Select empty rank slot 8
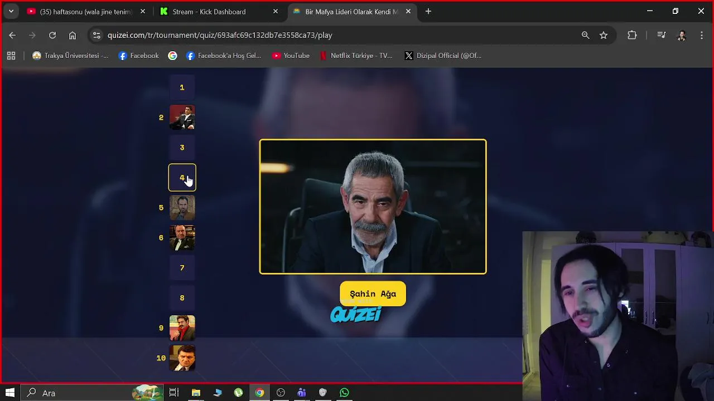Image resolution: width=714 pixels, height=401 pixels. tap(182, 298)
